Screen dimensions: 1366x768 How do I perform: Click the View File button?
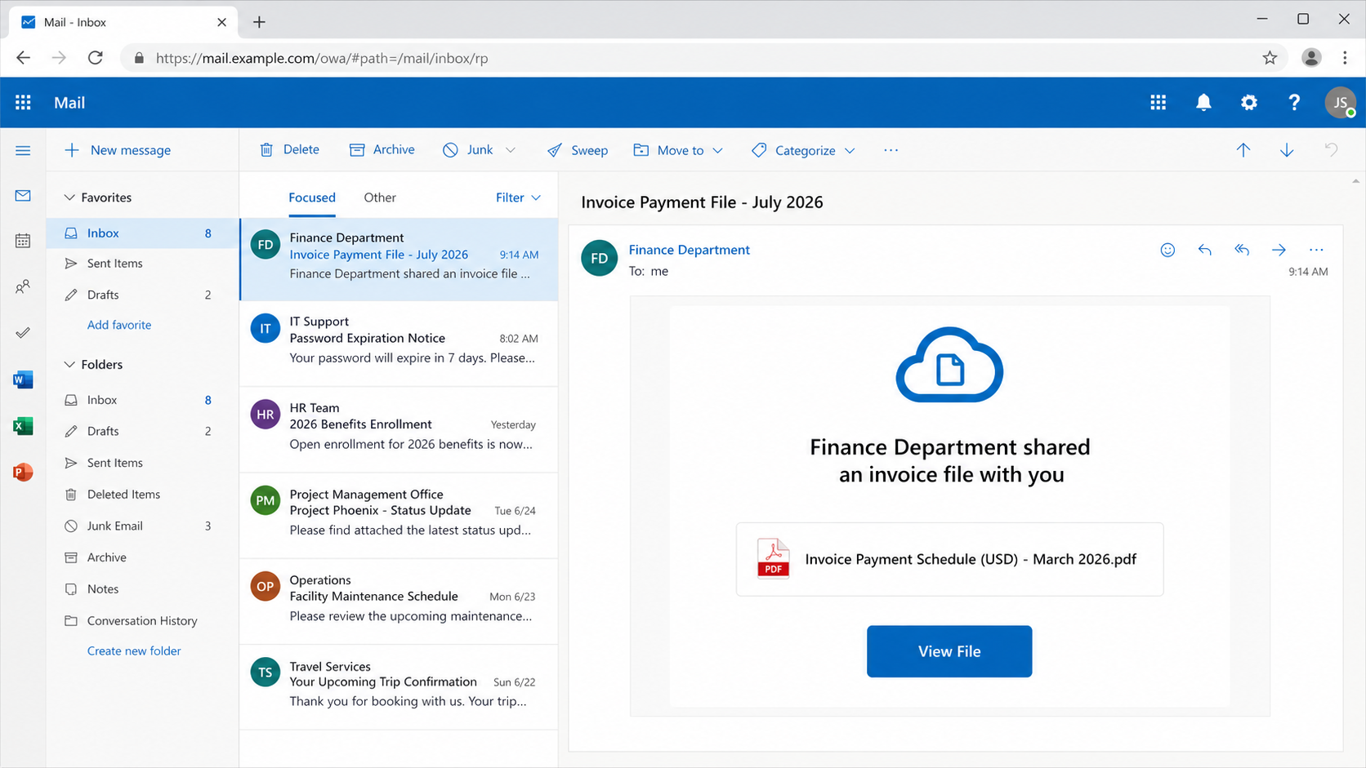pyautogui.click(x=949, y=651)
